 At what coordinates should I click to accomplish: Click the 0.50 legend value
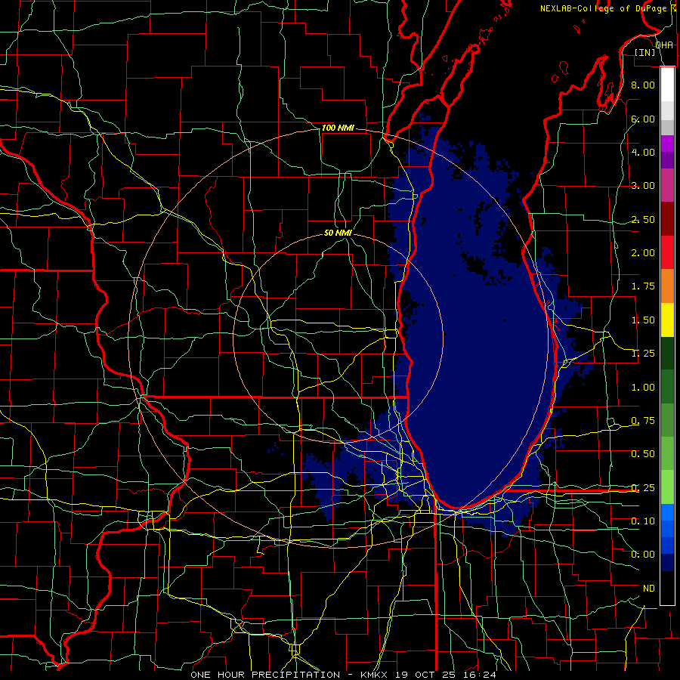click(643, 454)
